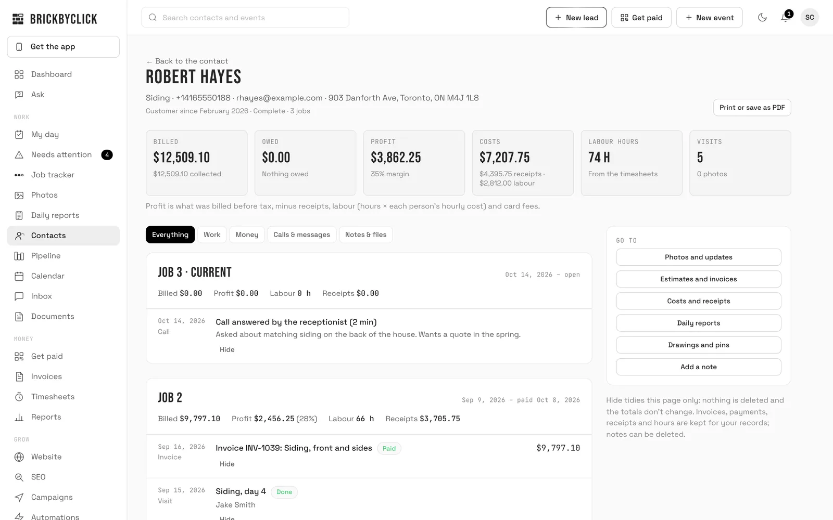Viewport: 833px width, 520px height.
Task: Click Add a note button
Action: [x=699, y=367]
